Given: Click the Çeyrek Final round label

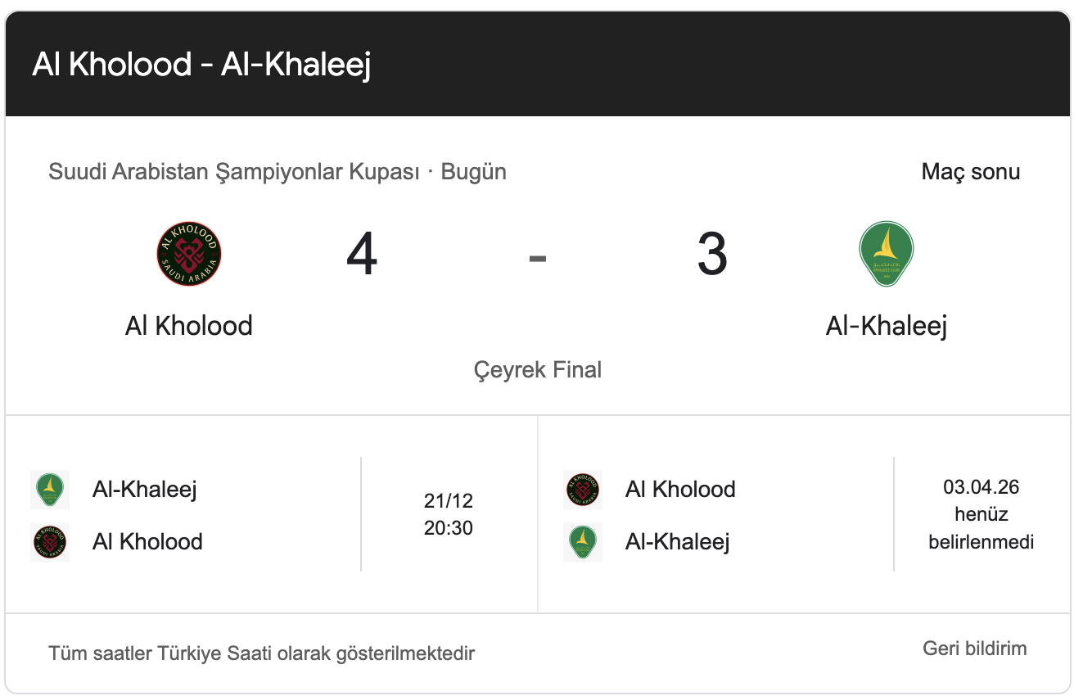Looking at the screenshot, I should pyautogui.click(x=538, y=370).
